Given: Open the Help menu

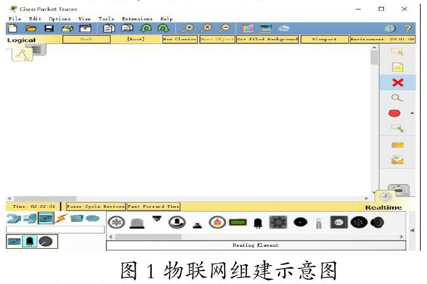Looking at the screenshot, I should pyautogui.click(x=166, y=19).
